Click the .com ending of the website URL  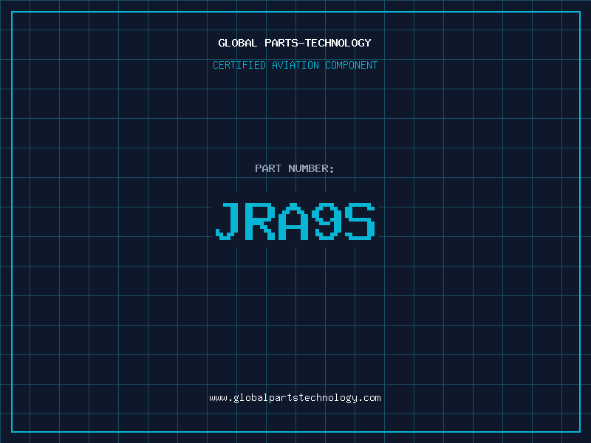click(x=369, y=398)
